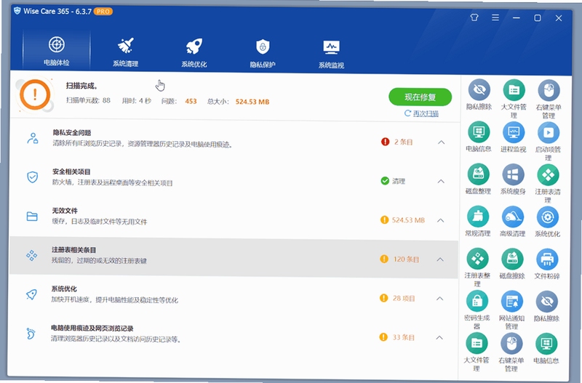The height and width of the screenshot is (383, 582).
Task: Click the folder icon for 无效文件
Action: pos(32,216)
